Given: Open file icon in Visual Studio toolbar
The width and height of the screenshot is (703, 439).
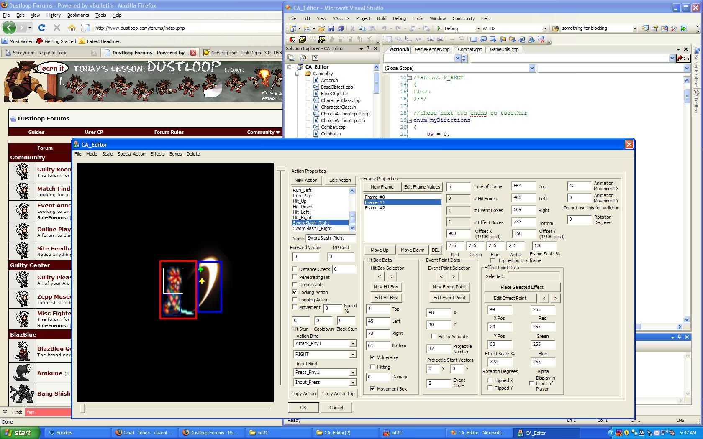Looking at the screenshot, I should click(321, 28).
